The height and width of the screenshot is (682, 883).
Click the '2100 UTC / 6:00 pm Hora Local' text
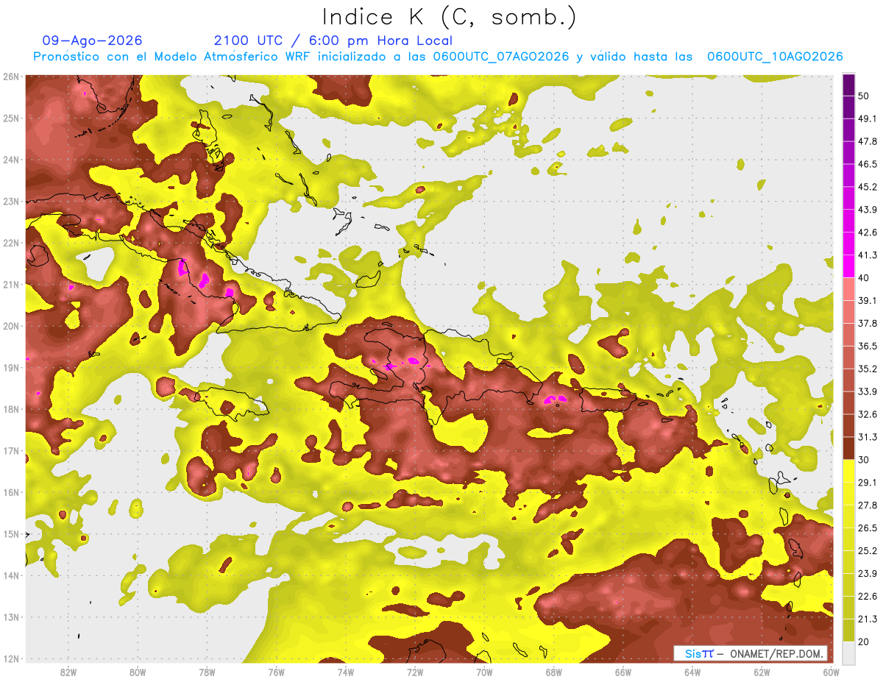(x=333, y=40)
